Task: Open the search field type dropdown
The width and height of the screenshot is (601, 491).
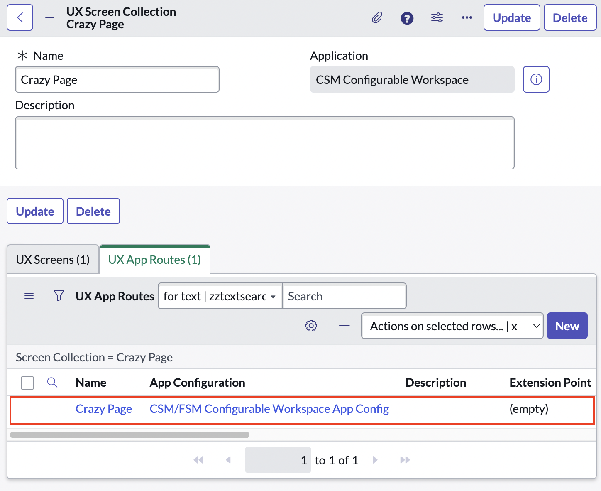Action: [220, 296]
